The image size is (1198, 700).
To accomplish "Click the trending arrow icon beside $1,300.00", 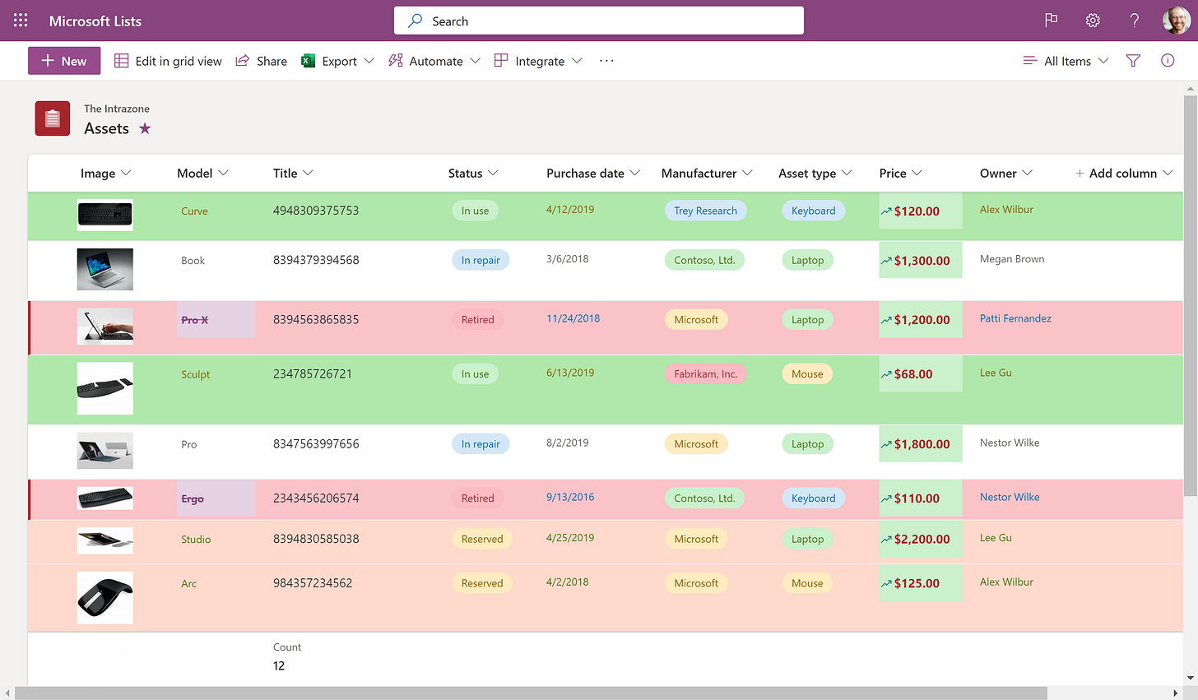I will pyautogui.click(x=886, y=261).
